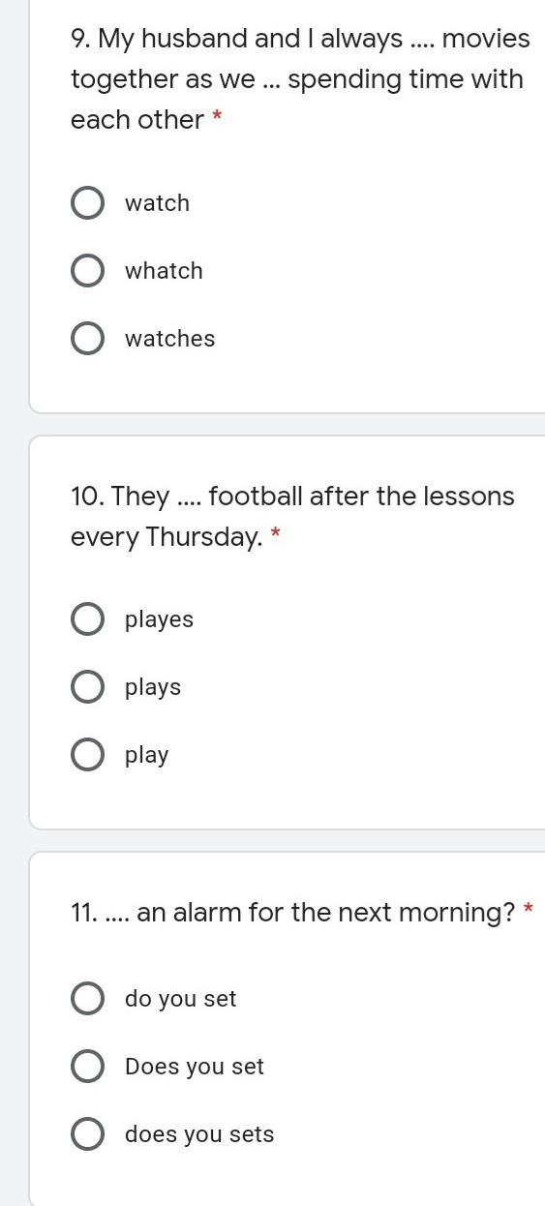Click the 'does you sets' label text

(199, 1135)
